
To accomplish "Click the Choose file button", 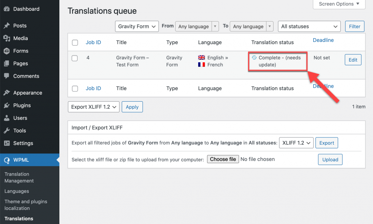I will coord(223,159).
